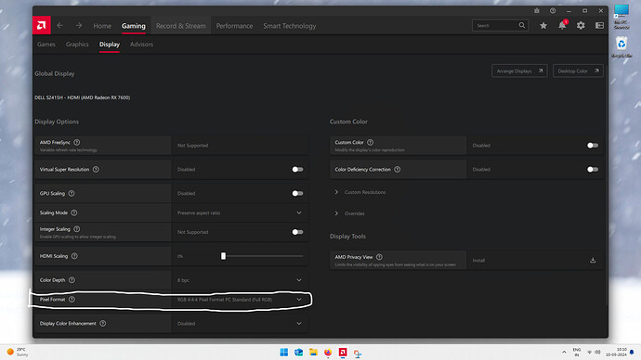641x360 pixels.
Task: Show help for Integer Scaling
Action: click(76, 229)
